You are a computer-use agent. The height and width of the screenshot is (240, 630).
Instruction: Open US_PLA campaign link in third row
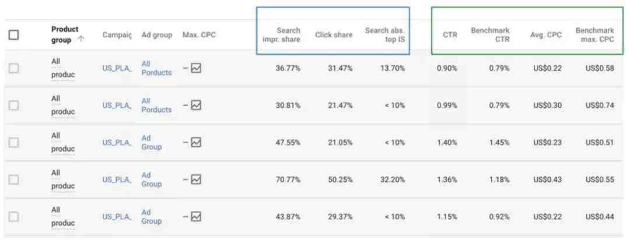coord(117,143)
